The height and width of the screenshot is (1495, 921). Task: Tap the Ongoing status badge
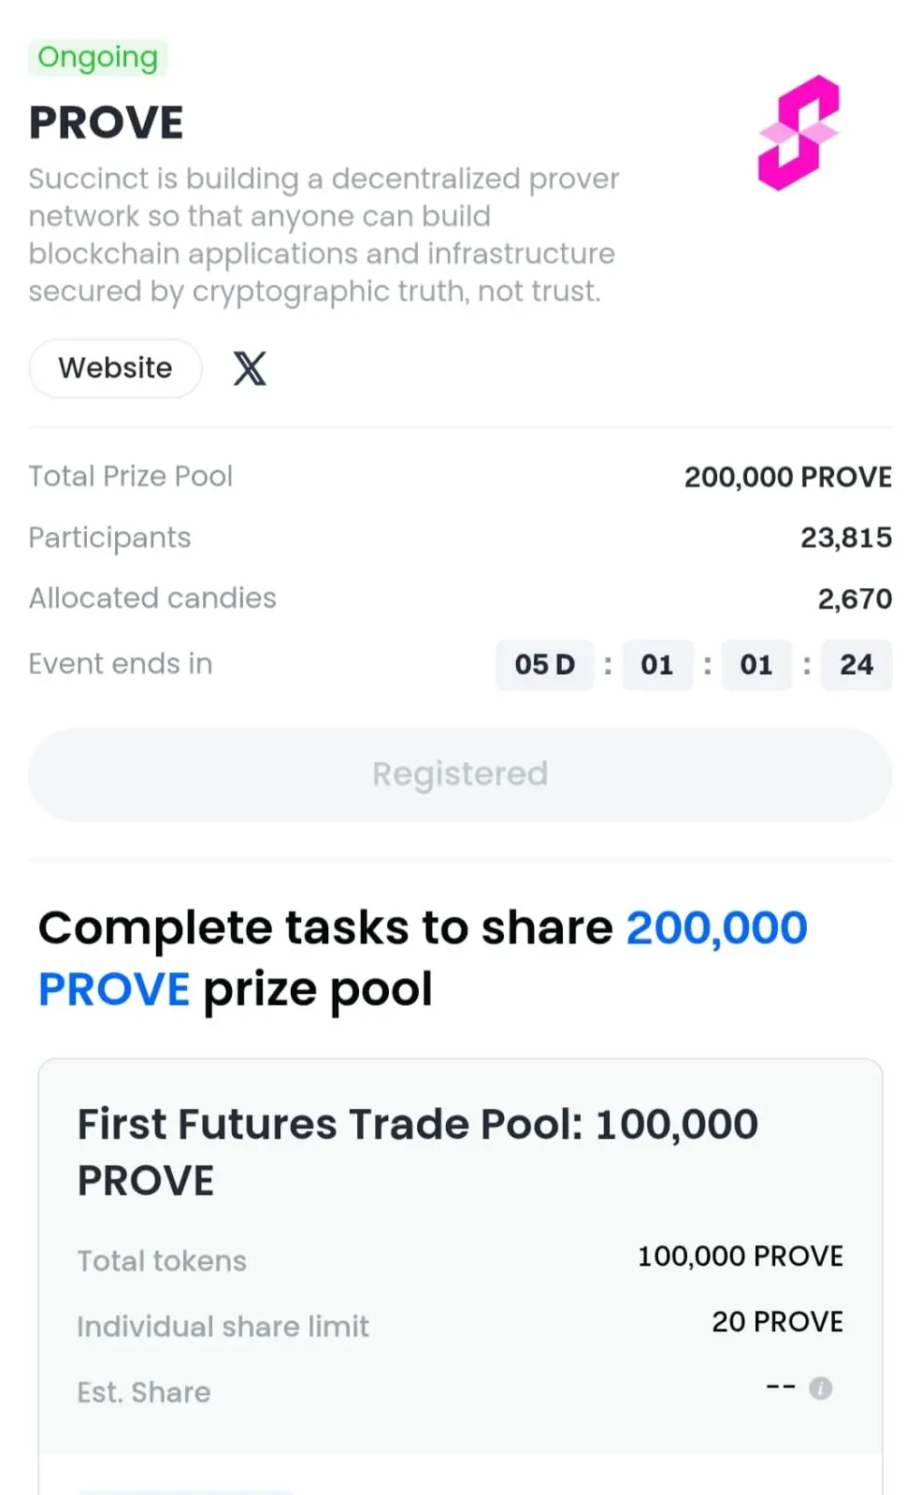pos(98,57)
